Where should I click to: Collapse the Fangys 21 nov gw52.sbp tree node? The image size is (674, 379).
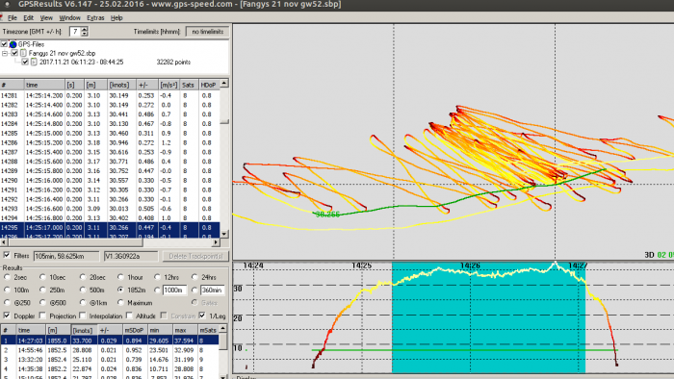(5, 53)
